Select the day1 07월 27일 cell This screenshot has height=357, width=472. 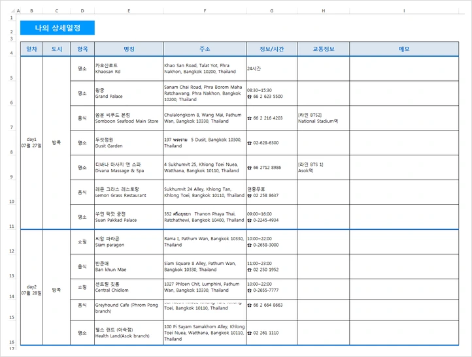pos(31,143)
